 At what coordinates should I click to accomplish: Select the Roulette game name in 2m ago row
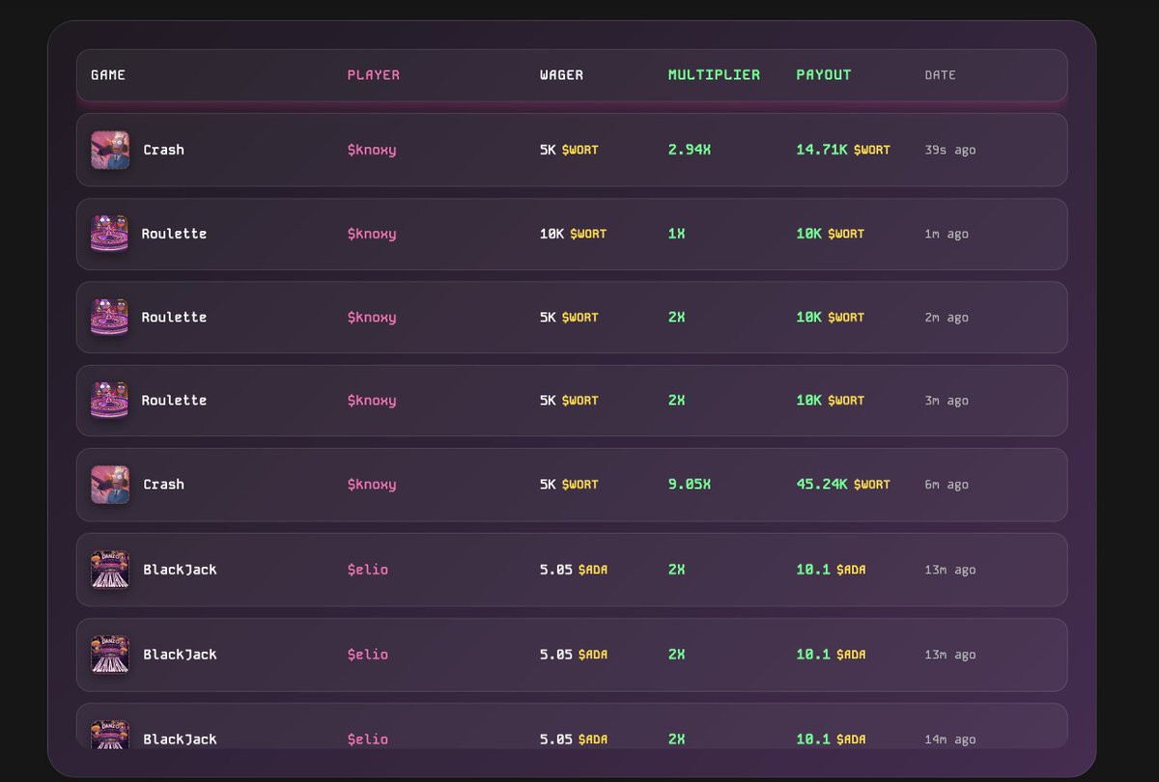click(x=174, y=317)
